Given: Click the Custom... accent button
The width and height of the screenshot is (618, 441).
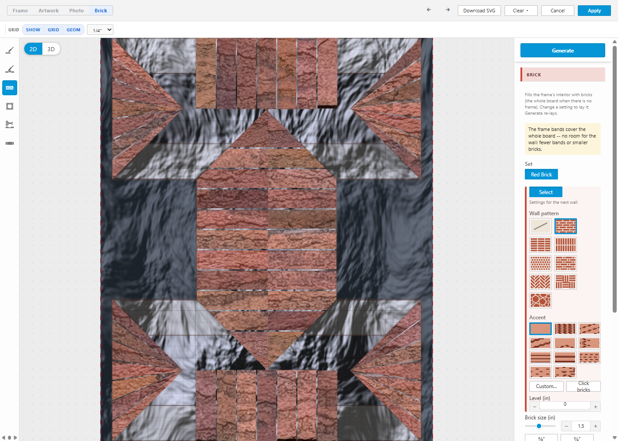Looking at the screenshot, I should [x=546, y=386].
